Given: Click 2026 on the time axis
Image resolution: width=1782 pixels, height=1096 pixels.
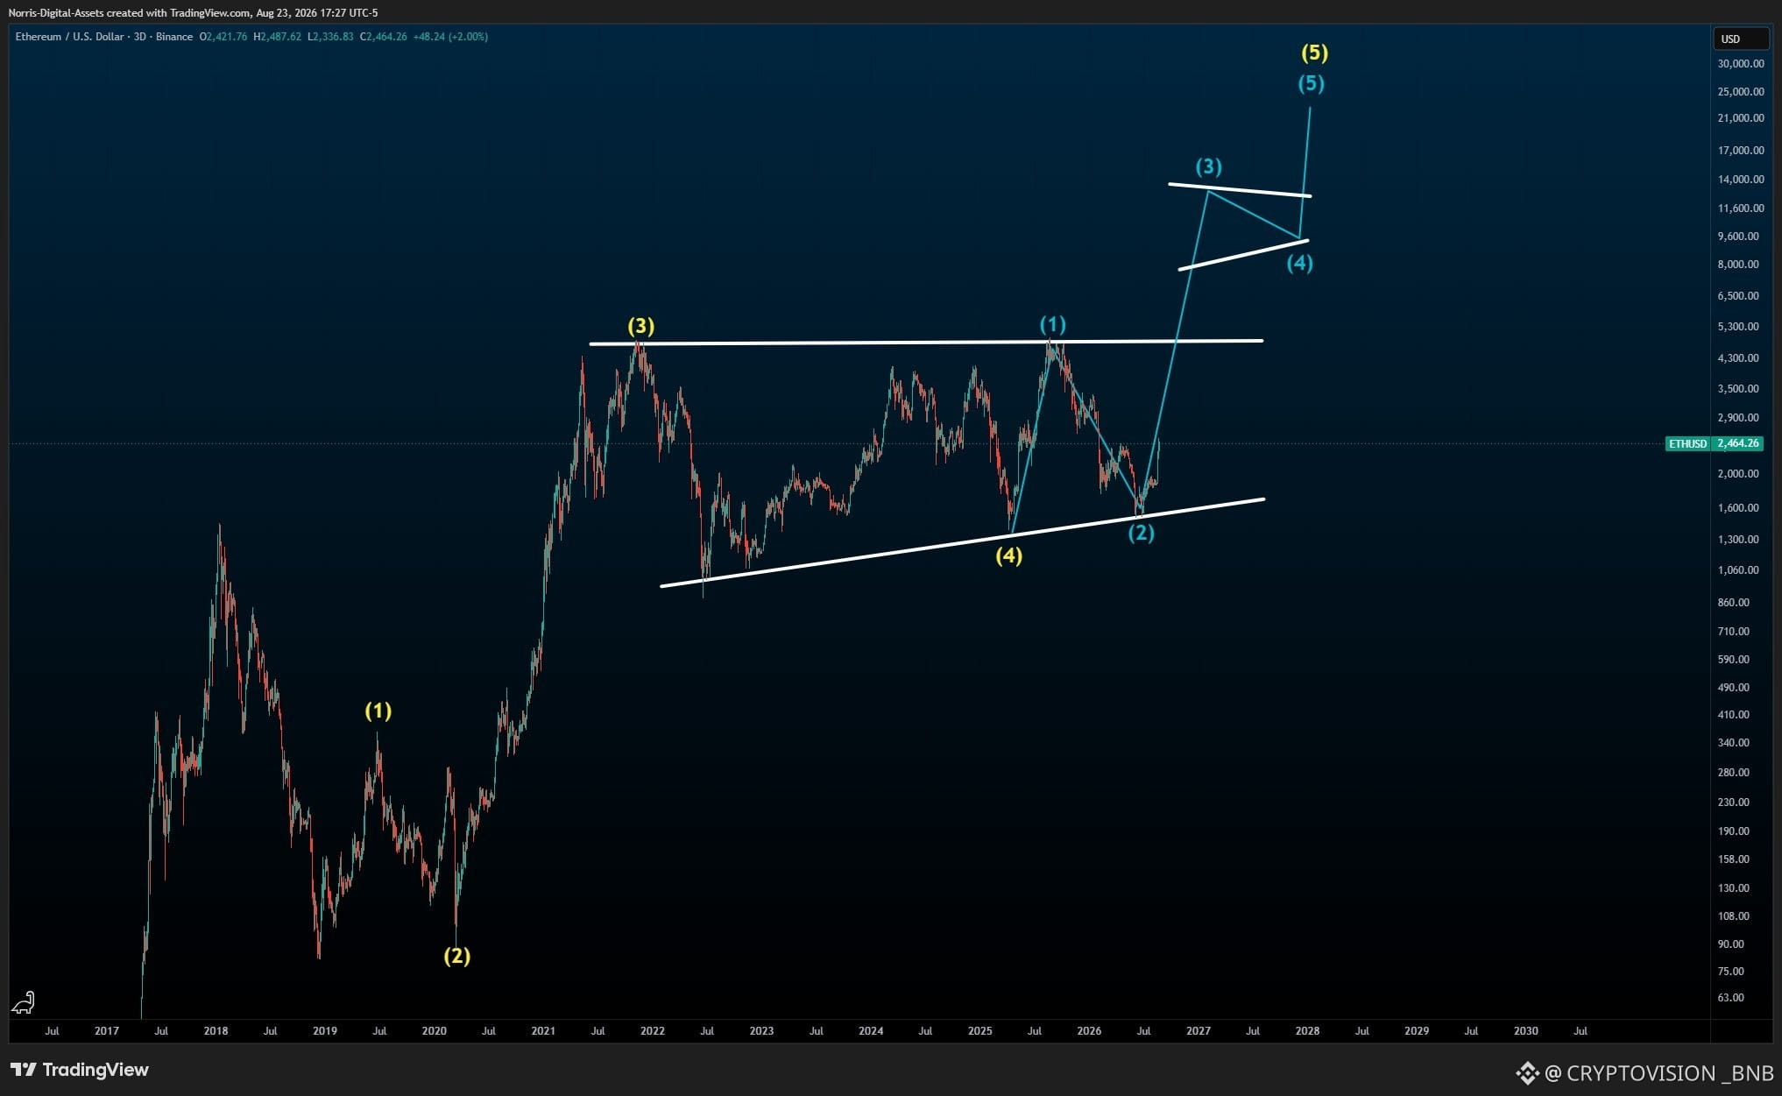Looking at the screenshot, I should [1090, 1031].
